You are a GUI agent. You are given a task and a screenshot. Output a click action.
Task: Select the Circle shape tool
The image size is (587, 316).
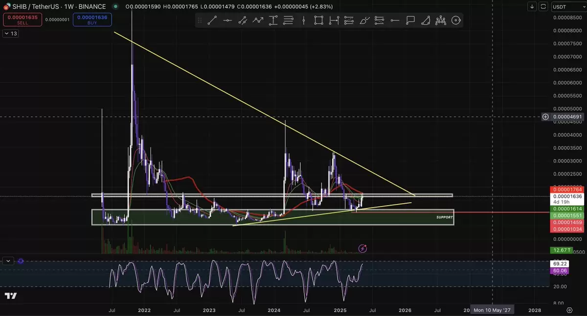point(456,21)
